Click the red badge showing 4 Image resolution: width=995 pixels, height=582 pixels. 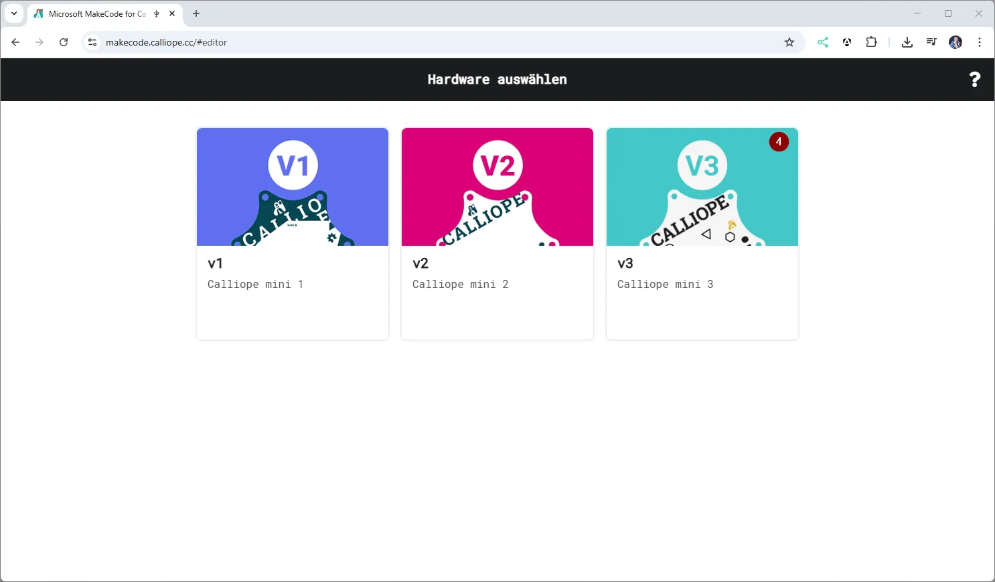[x=779, y=142]
